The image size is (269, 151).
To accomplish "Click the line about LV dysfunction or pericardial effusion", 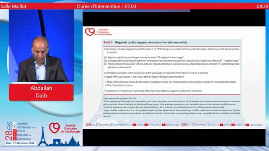I will (x=153, y=91).
